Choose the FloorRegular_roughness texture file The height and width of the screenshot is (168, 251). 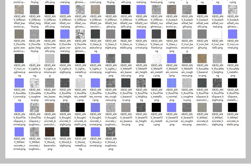(80, 34)
